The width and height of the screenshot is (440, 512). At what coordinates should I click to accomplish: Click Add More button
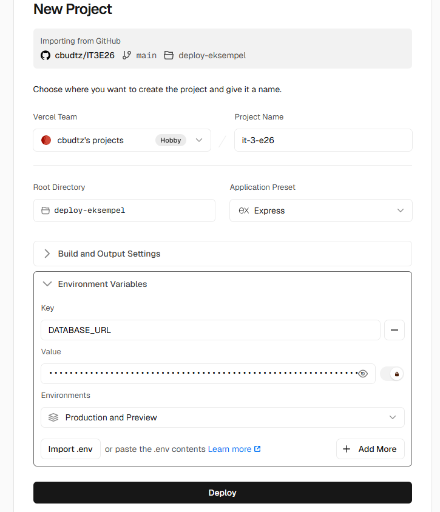[370, 449]
